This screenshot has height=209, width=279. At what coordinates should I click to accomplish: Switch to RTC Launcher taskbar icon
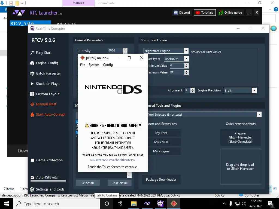(147, 204)
